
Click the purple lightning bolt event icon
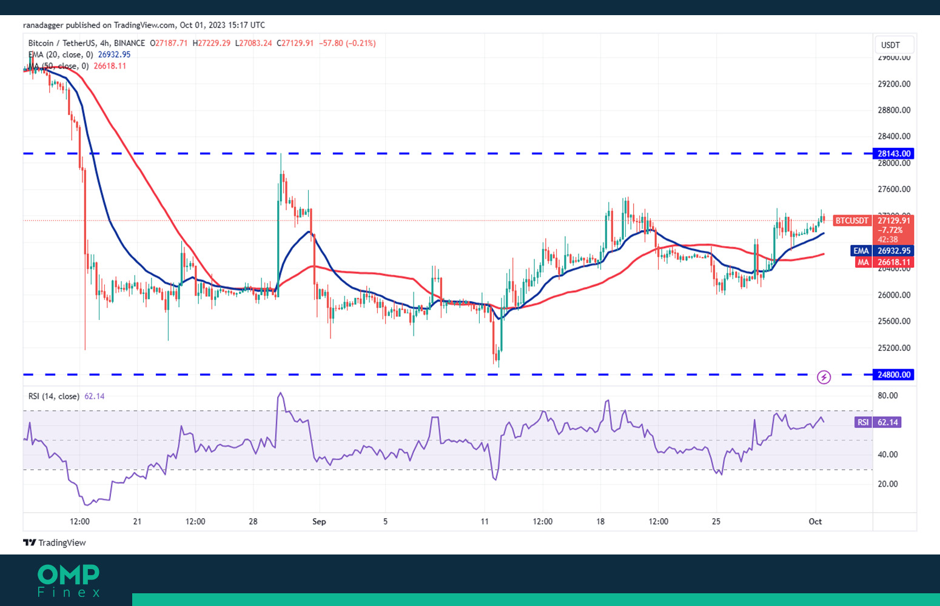pyautogui.click(x=824, y=378)
